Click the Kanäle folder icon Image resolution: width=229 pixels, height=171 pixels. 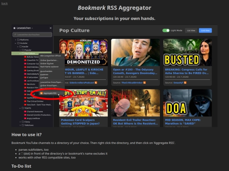[21, 46]
